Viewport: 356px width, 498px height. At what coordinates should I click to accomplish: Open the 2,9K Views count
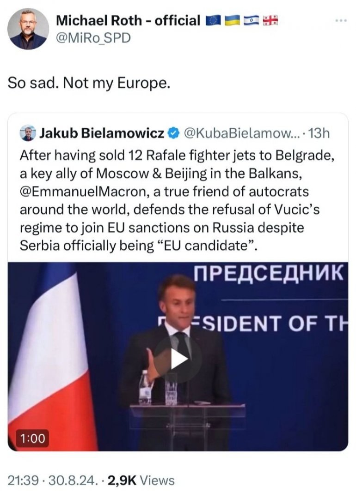tap(141, 480)
